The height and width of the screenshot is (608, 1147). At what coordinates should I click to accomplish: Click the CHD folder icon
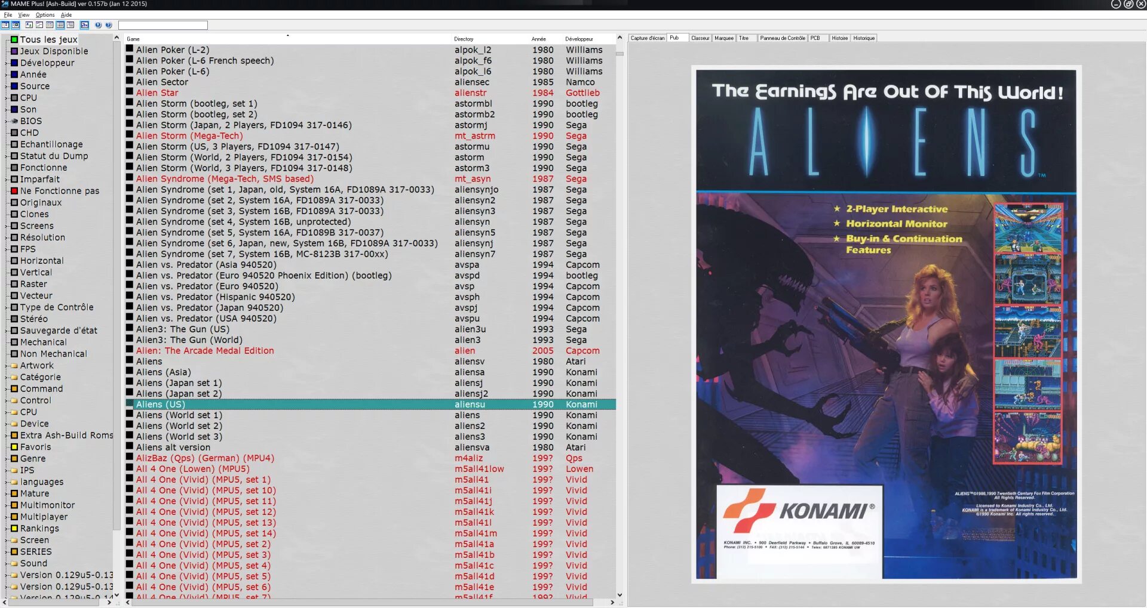point(14,132)
